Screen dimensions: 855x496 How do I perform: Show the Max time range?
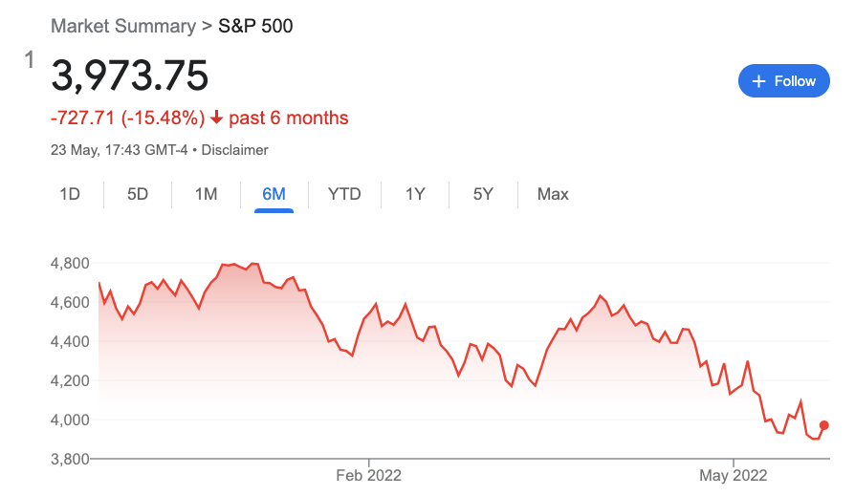pos(553,194)
